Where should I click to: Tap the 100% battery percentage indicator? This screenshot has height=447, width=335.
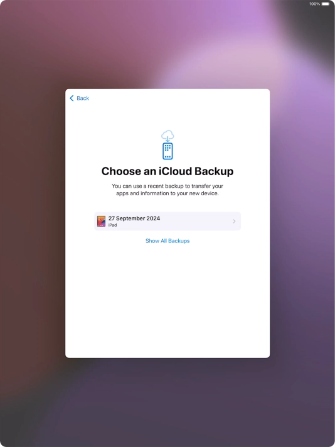pyautogui.click(x=315, y=4)
